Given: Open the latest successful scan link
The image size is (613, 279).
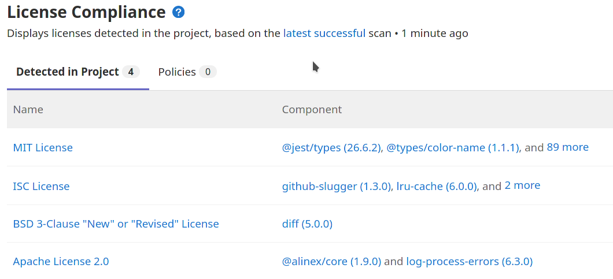Looking at the screenshot, I should click(x=324, y=34).
